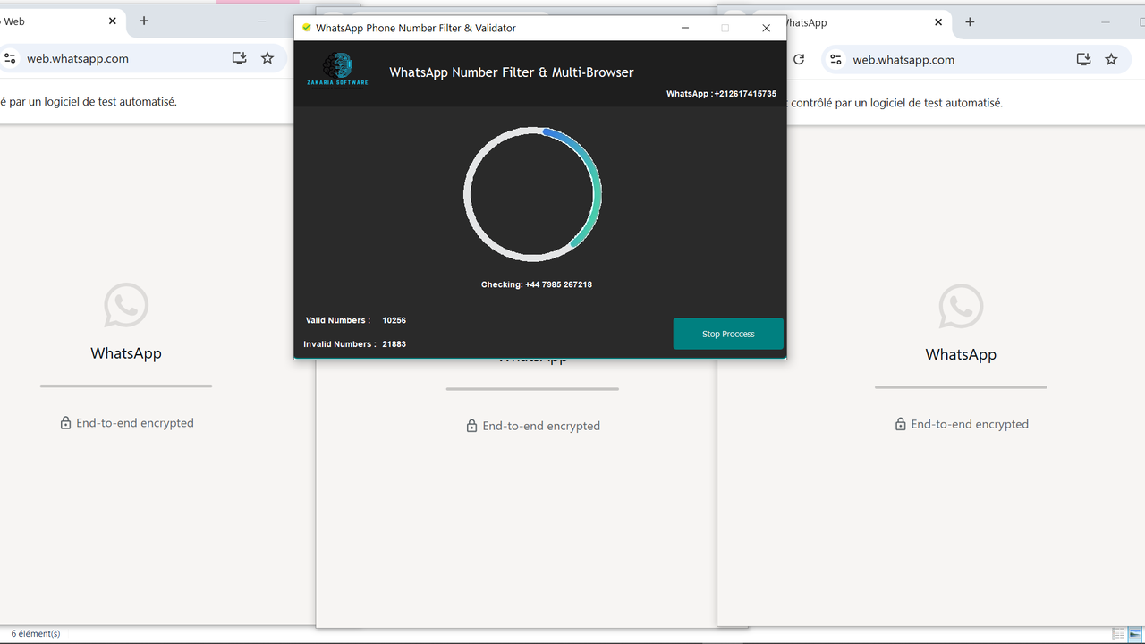Click the lock icon in left browser window
The height and width of the screenshot is (644, 1145).
pos(65,423)
